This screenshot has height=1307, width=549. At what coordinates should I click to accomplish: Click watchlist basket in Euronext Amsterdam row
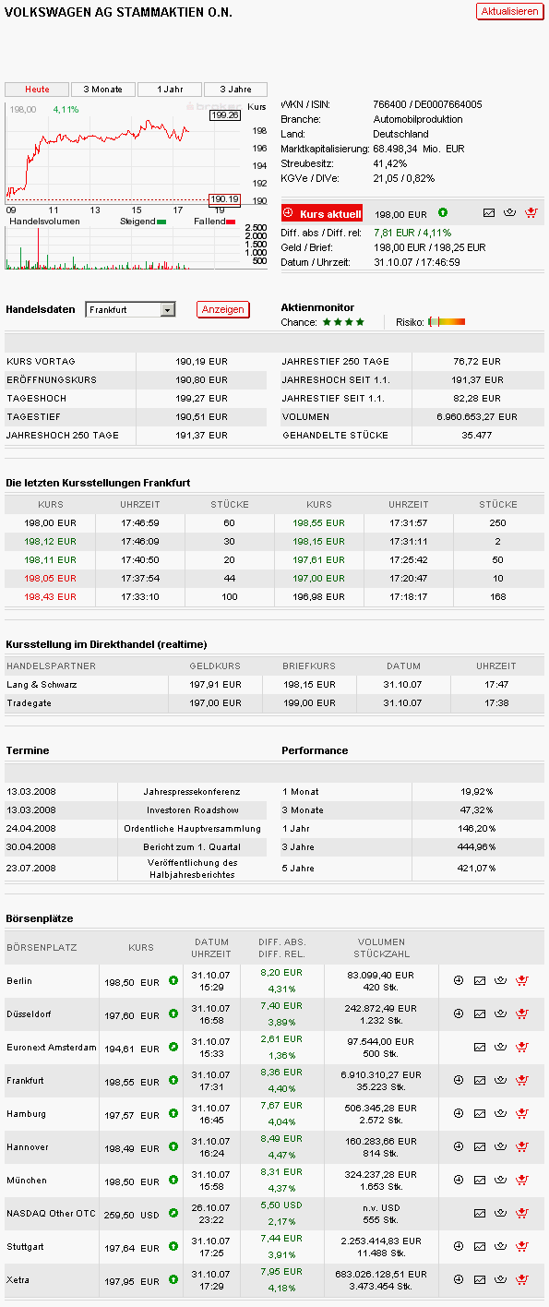(501, 1048)
